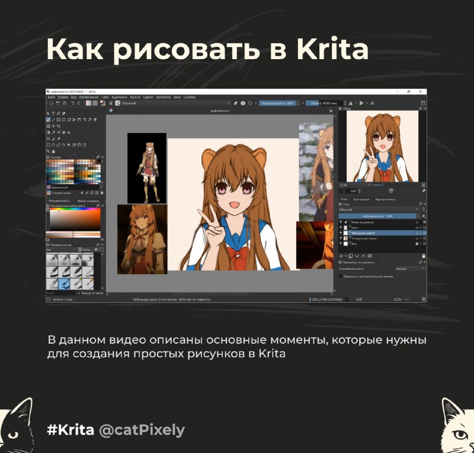Select the Multibrush tool
Image resolution: width=474 pixels, height=453 pixels.
(x=95, y=120)
